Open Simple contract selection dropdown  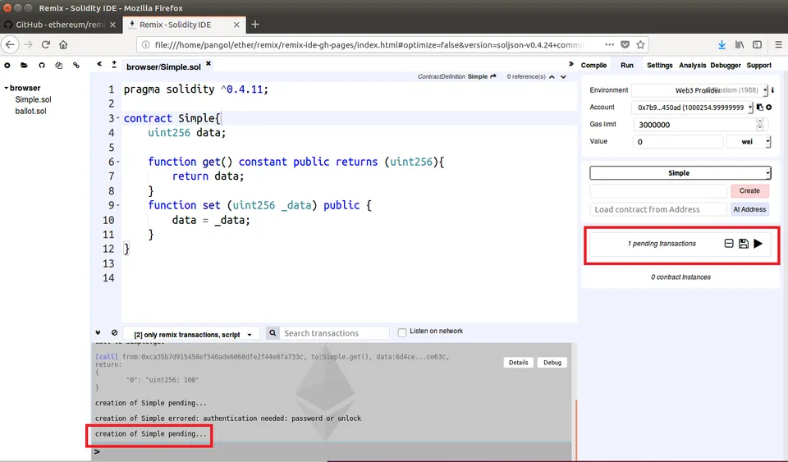pos(680,173)
